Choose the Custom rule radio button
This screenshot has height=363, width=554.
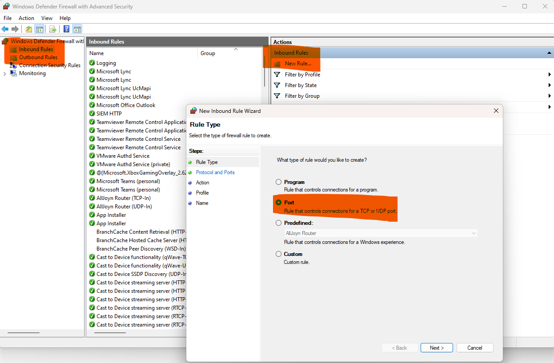click(x=279, y=254)
